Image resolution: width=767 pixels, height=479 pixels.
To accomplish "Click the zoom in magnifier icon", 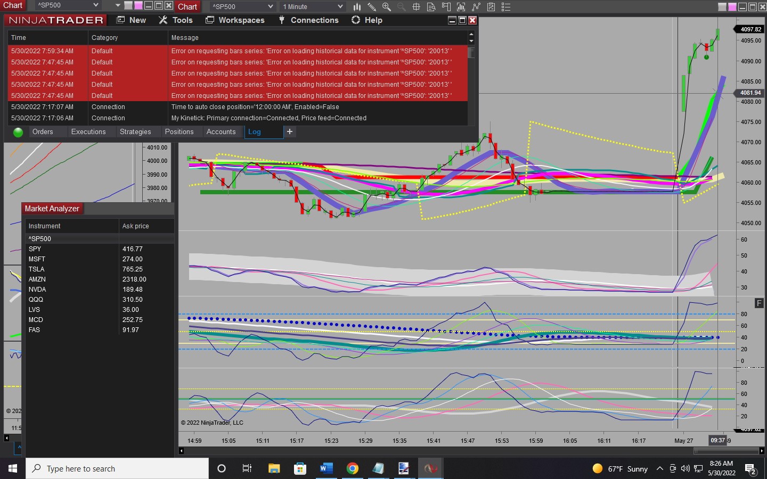I will (387, 7).
